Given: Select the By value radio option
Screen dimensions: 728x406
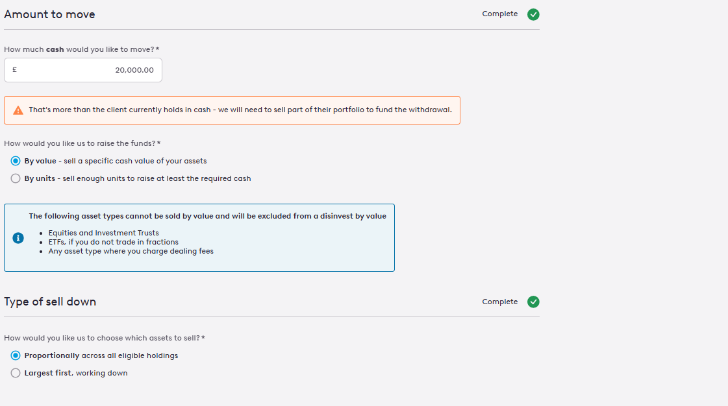Looking at the screenshot, I should [16, 161].
